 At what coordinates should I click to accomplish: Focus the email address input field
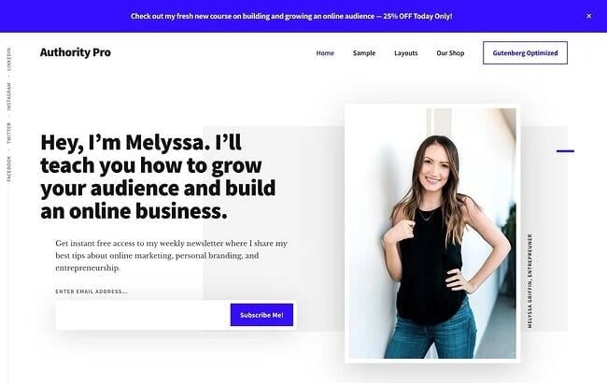pyautogui.click(x=143, y=315)
